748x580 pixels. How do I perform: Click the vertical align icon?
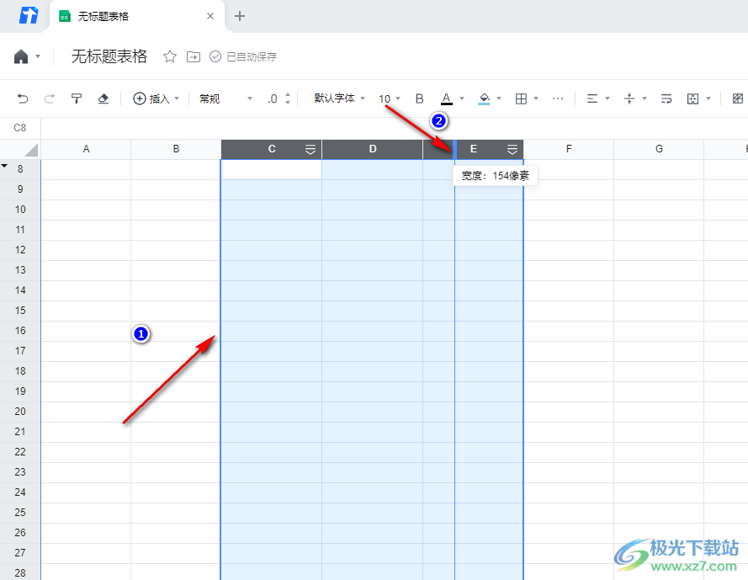coord(629,98)
